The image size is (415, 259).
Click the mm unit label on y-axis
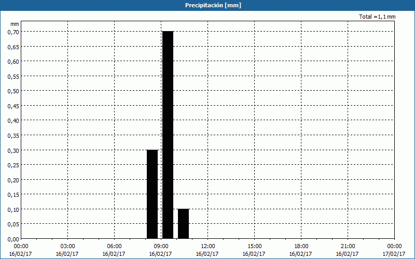tap(15, 24)
